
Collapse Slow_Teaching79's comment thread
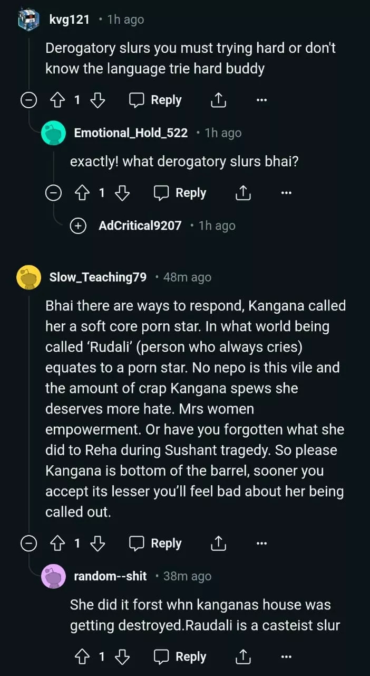point(28,543)
